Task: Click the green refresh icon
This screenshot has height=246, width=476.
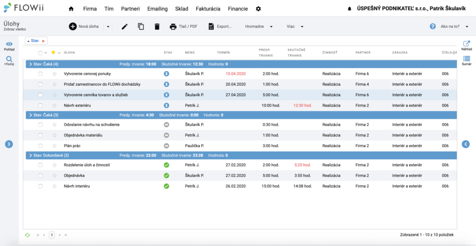Action: 27,235
